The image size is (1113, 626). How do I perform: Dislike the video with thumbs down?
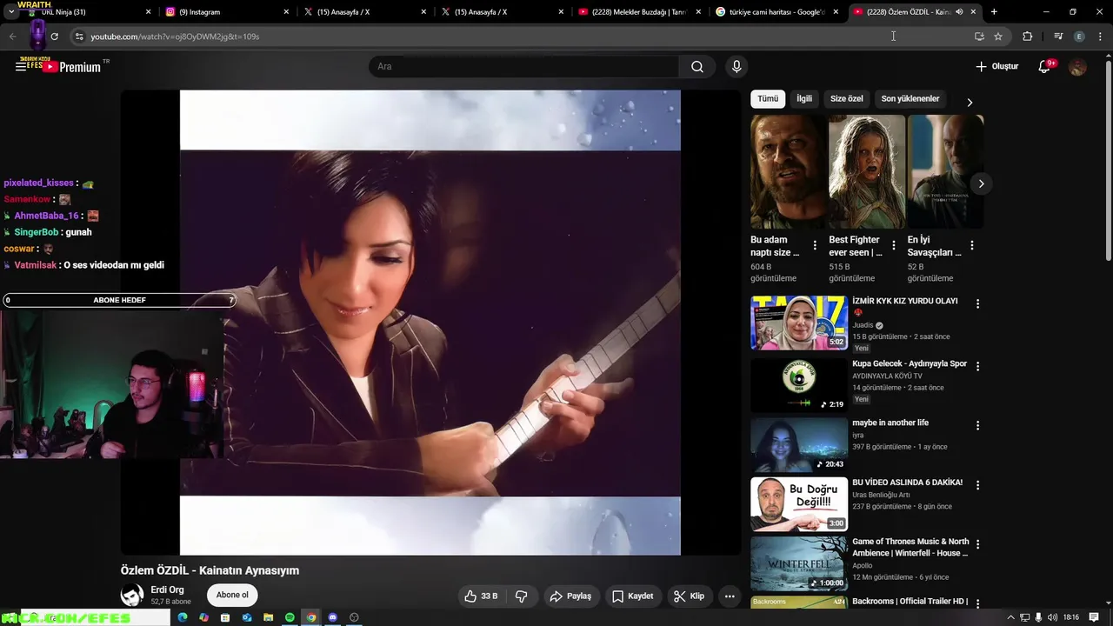coord(522,596)
